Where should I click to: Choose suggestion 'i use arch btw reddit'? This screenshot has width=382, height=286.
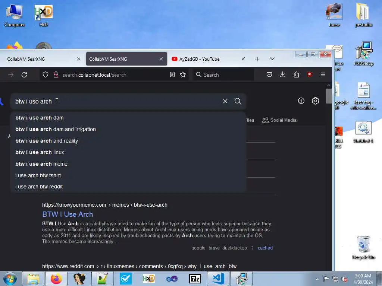click(128, 187)
